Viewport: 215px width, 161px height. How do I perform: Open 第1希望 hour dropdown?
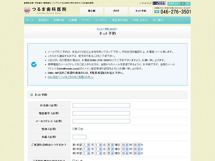tap(125, 145)
